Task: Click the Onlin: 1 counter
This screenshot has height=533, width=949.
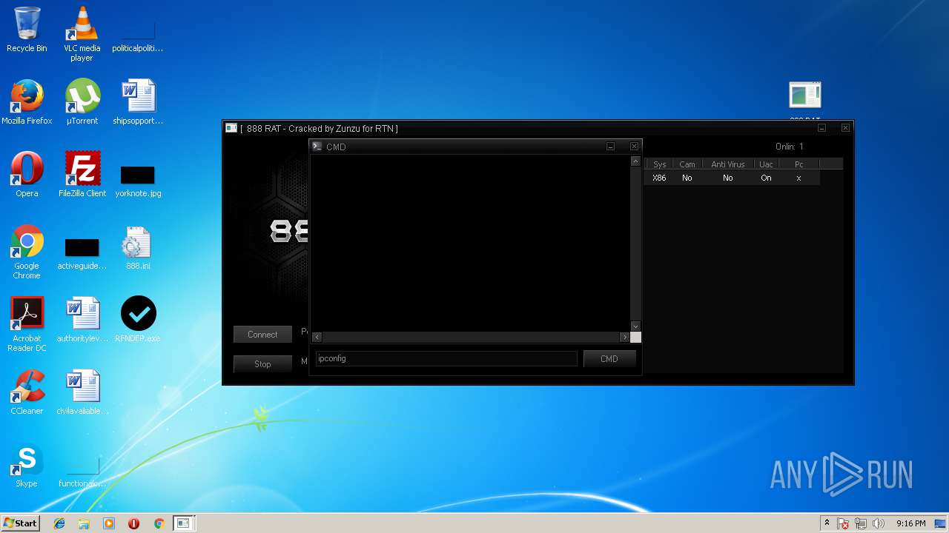Action: click(x=790, y=147)
